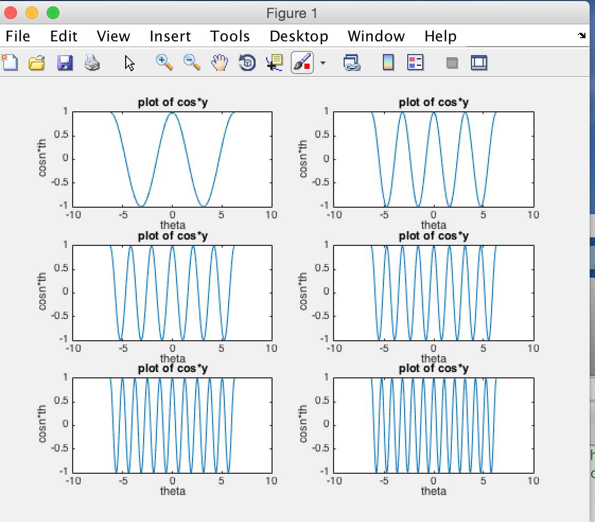This screenshot has height=522, width=595.
Task: Expand the brush color dropdown arrow
Action: [323, 63]
